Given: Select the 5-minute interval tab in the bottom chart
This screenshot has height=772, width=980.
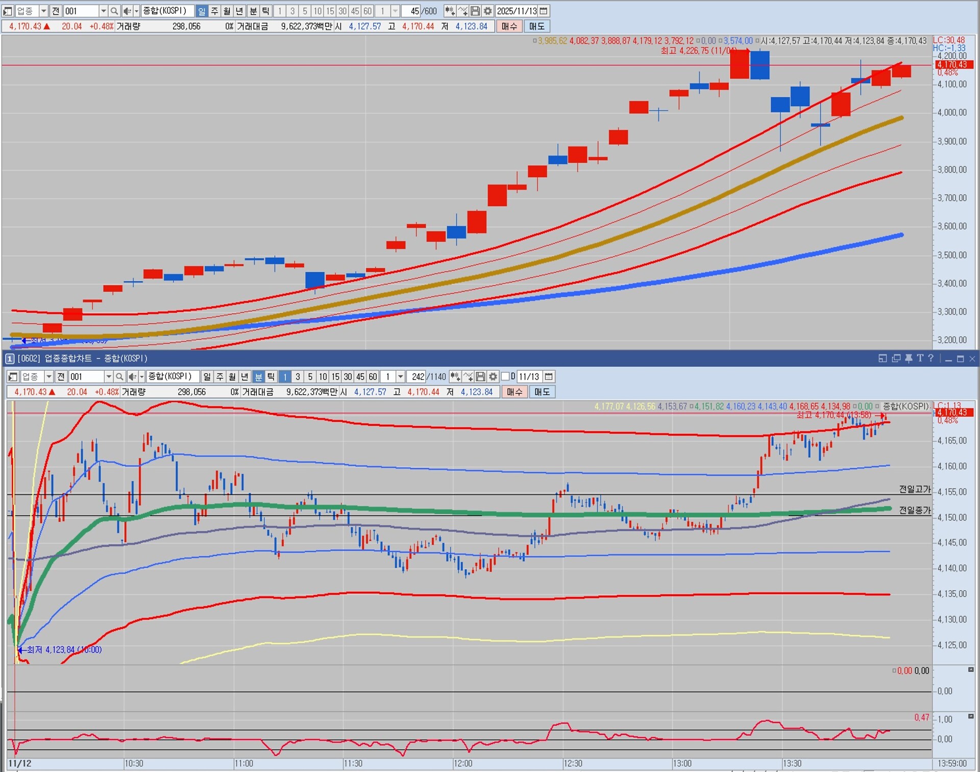Looking at the screenshot, I should [310, 376].
